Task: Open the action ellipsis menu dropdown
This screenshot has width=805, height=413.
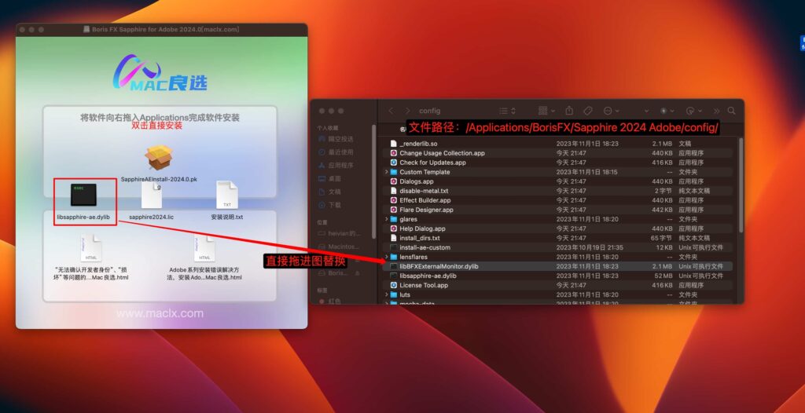Action: 611,111
